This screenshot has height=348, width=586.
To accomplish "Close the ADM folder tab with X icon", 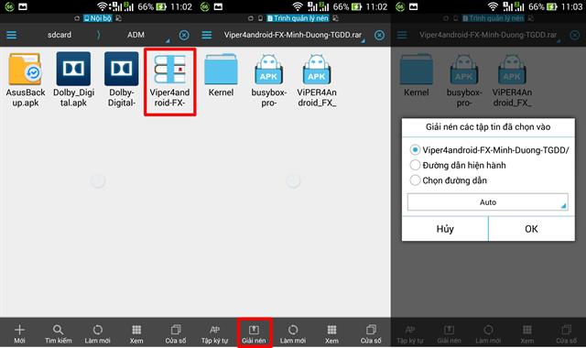I will 184,35.
